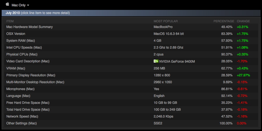Click the 2960 x 1050 resolution
Screen dimensions: 262x131
coord(163,82)
